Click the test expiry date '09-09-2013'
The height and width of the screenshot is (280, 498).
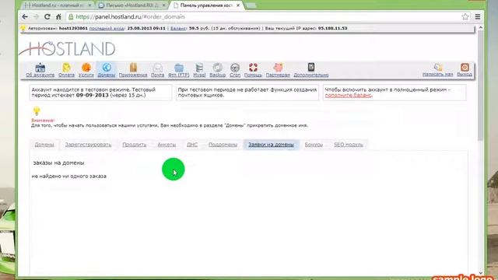click(x=93, y=95)
